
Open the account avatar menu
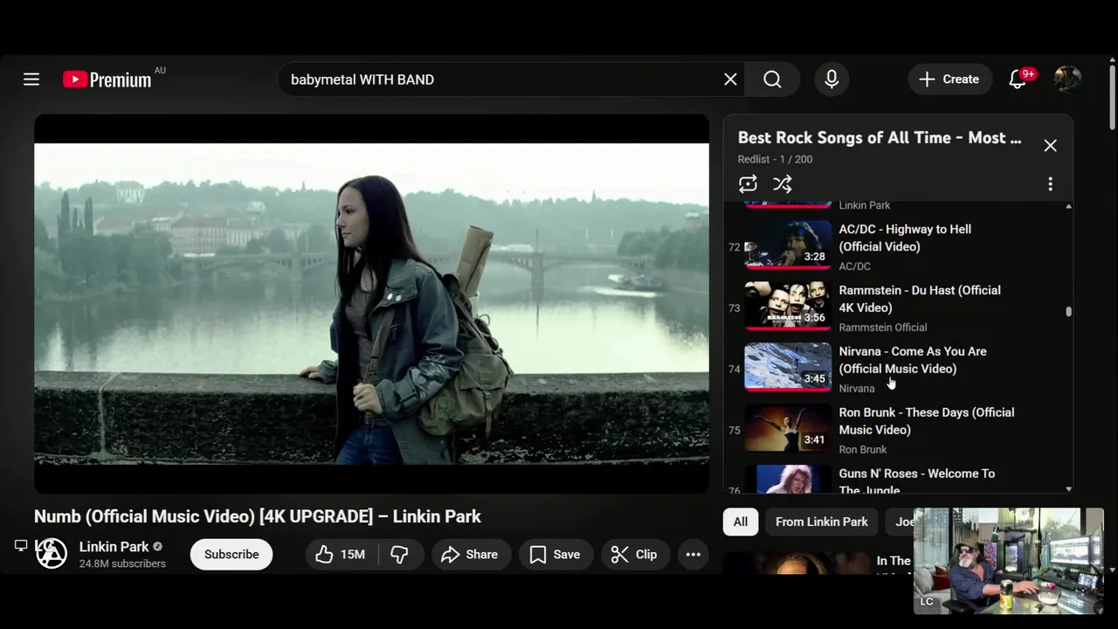coord(1067,79)
